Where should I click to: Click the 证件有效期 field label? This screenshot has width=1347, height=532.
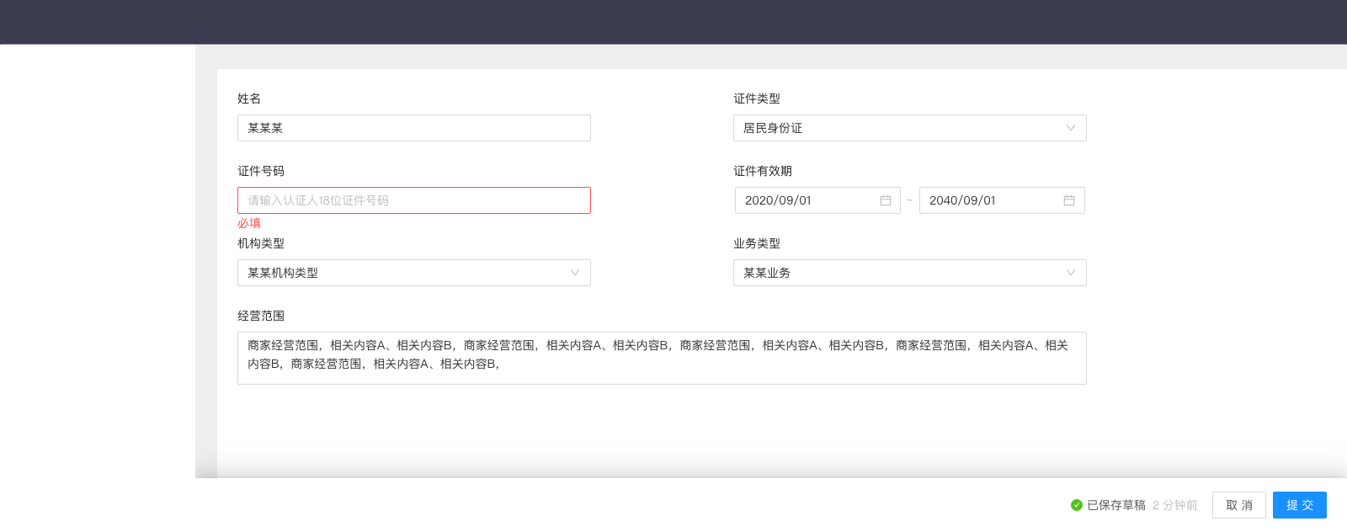coord(763,171)
